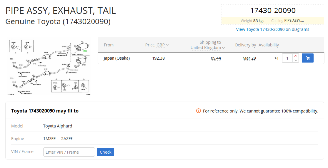Viewport: 328px width, 168px height.
Task: Open View Toyota 17430-20090 on diagrams link
Action: 273,29
